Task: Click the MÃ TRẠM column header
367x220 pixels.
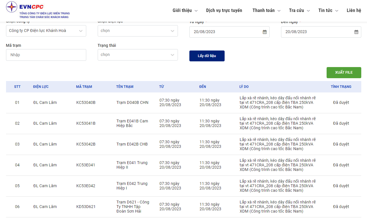Action: [x=84, y=87]
